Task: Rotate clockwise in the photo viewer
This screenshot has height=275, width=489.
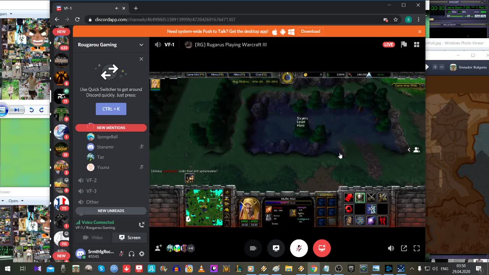Action: tap(41, 110)
